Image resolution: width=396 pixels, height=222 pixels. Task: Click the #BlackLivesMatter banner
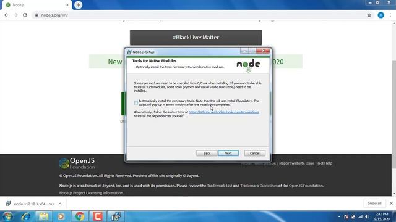pos(196,37)
